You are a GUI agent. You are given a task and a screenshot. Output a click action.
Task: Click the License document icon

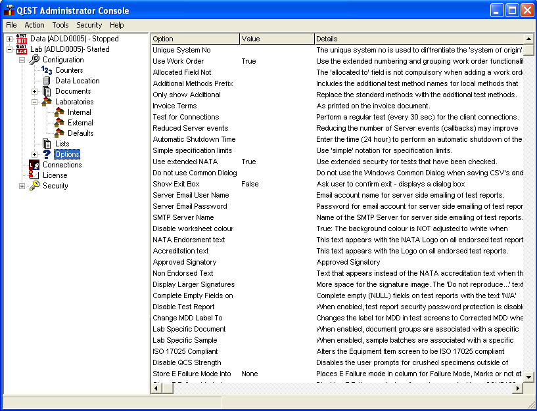point(34,175)
